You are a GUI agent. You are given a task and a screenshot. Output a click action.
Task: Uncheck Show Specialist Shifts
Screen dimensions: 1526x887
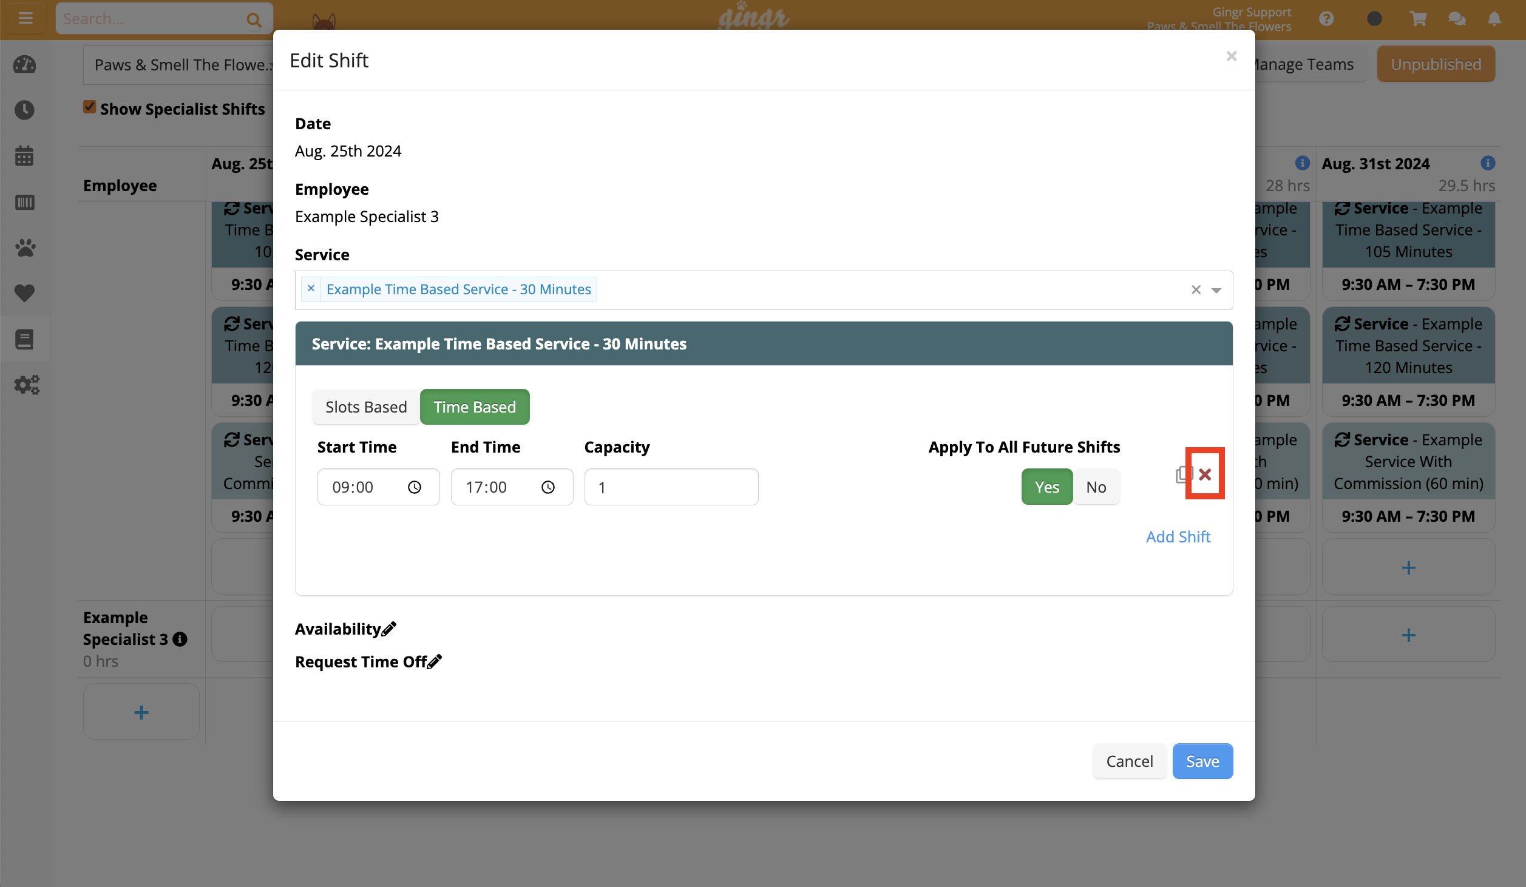coord(89,106)
